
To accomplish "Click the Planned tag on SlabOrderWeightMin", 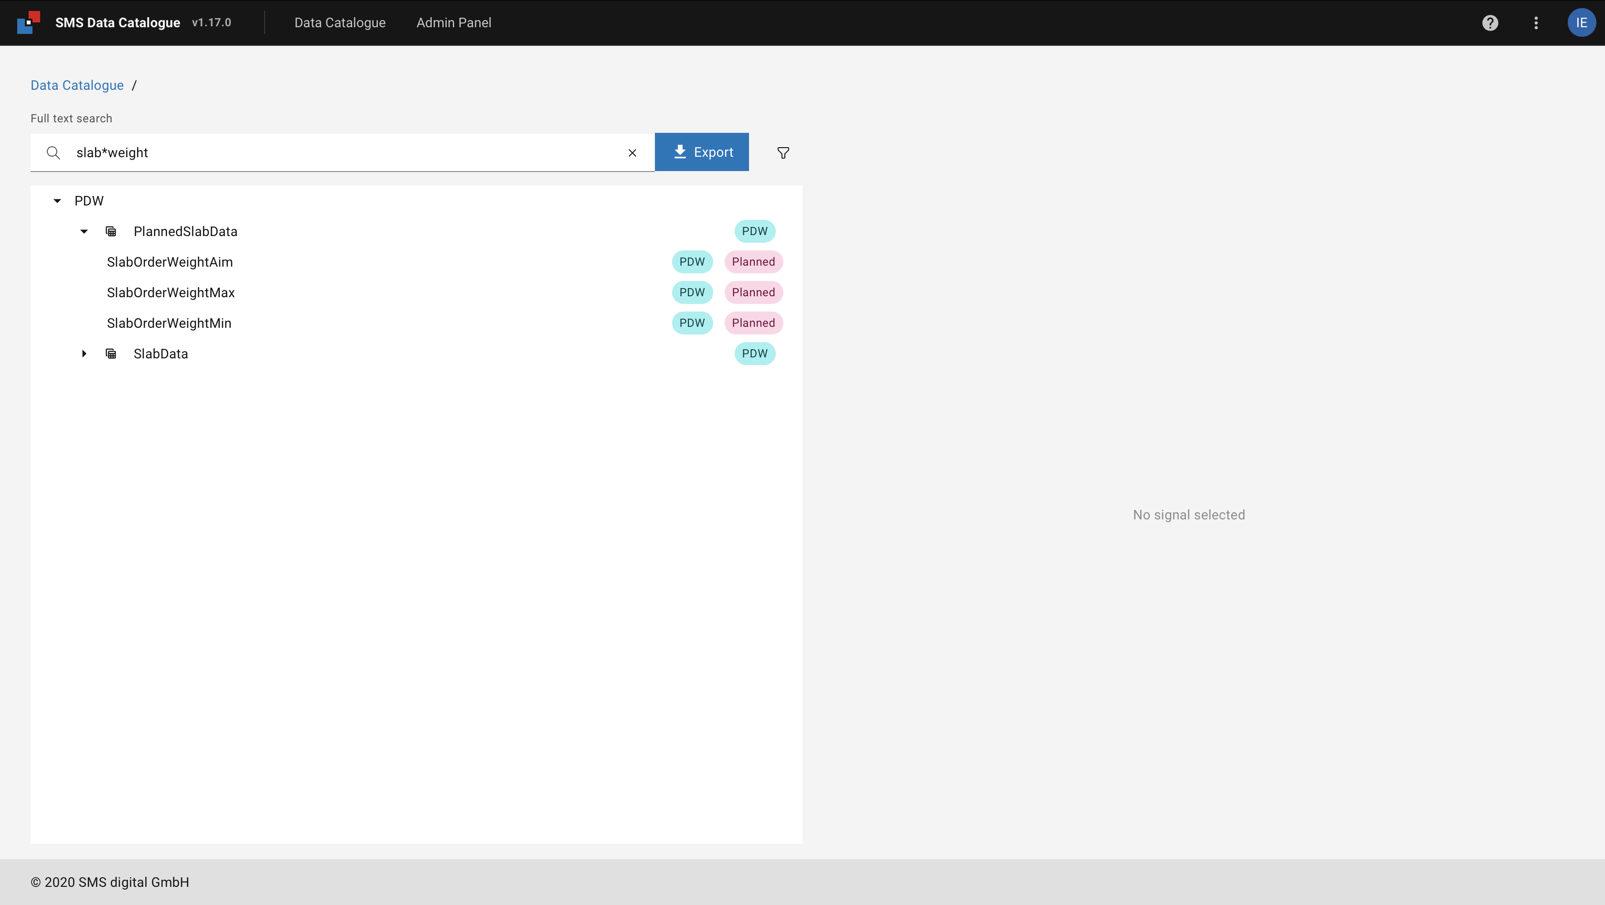I will click(x=753, y=323).
